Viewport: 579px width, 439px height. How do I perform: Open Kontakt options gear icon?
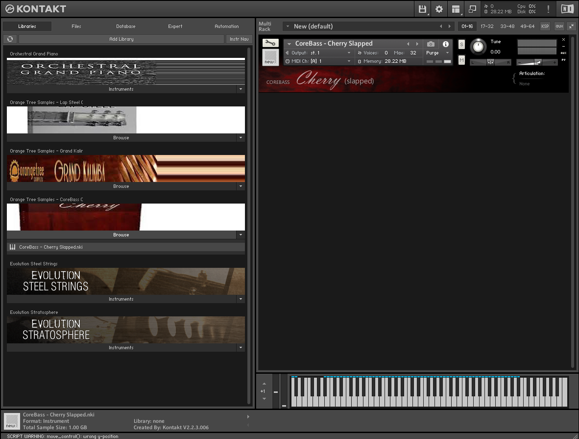(439, 9)
